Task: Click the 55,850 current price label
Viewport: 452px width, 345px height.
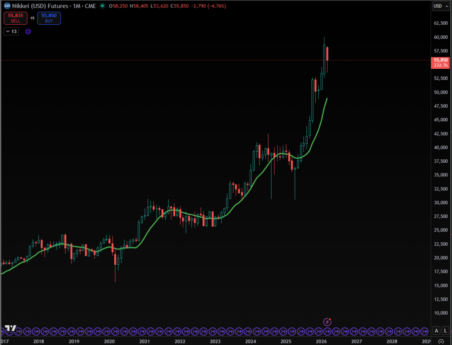Action: coord(441,60)
